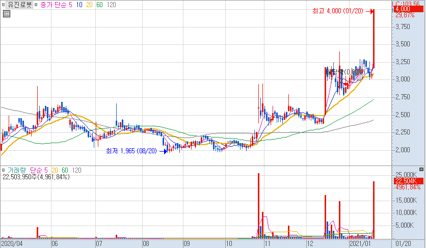This screenshot has height=248, width=426.
Task: Close the volume panel with X button
Action: point(421,169)
